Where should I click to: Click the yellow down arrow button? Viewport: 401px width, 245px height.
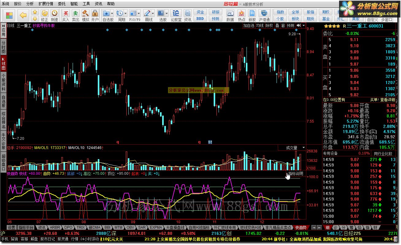pos(35,18)
